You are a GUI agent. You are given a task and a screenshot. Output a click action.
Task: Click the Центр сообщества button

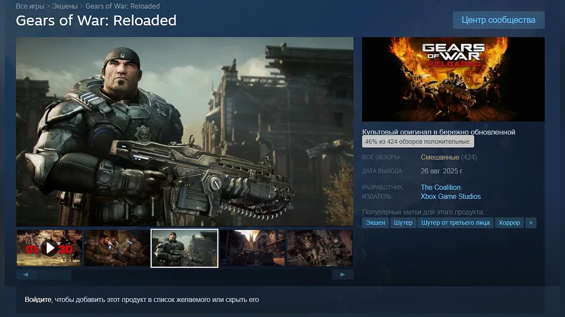pos(498,20)
